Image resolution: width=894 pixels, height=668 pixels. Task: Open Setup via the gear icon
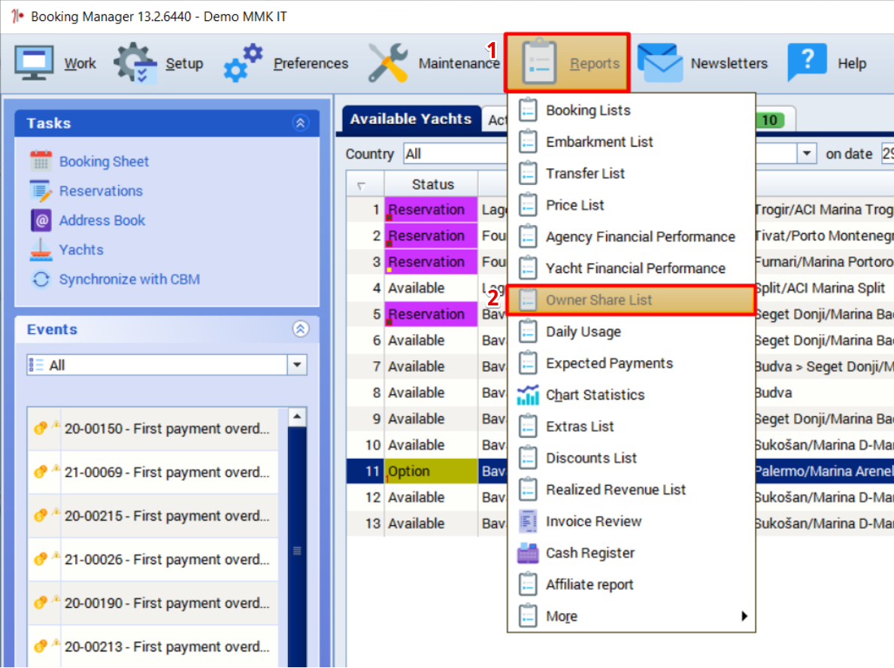click(x=135, y=63)
